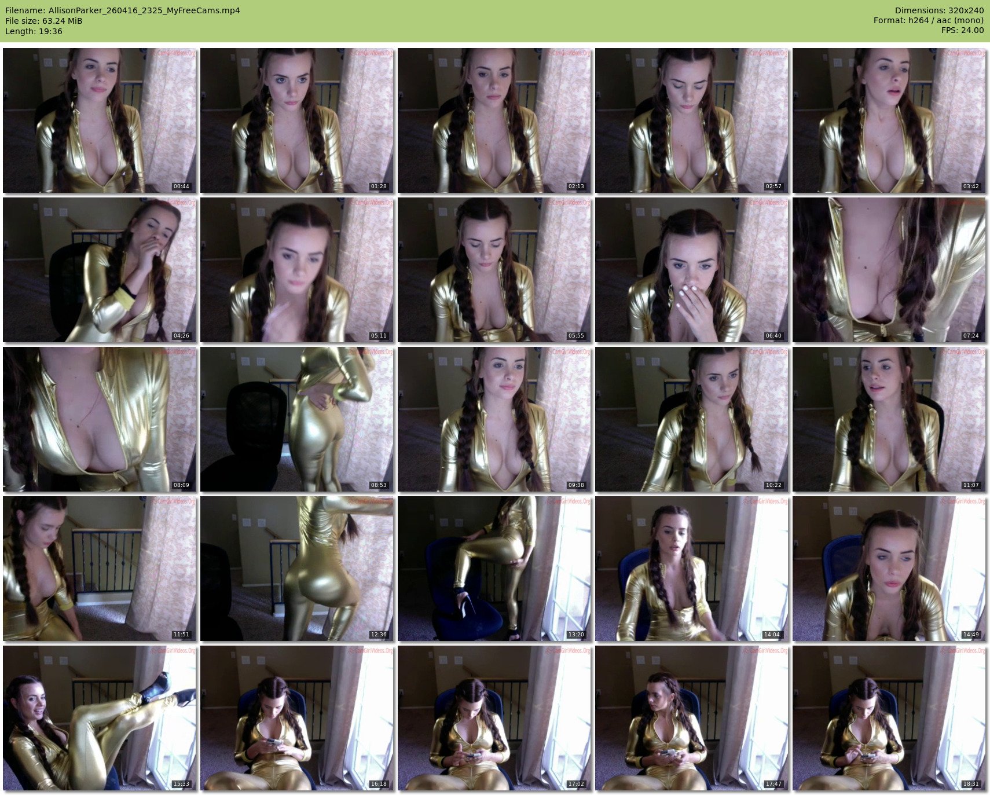Click the last thumbnail stamped 18:31
The image size is (990, 795).
point(889,718)
